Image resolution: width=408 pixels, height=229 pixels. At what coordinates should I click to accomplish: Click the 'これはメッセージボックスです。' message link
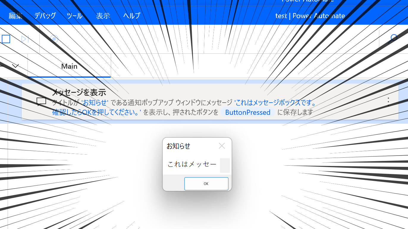[x=275, y=103]
